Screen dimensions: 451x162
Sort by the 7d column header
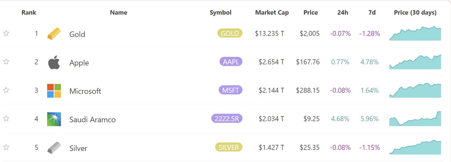[x=372, y=12]
